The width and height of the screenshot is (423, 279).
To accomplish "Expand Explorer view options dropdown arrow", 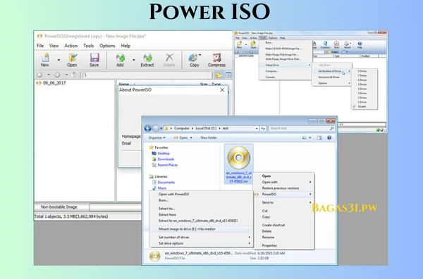I will click(x=310, y=138).
